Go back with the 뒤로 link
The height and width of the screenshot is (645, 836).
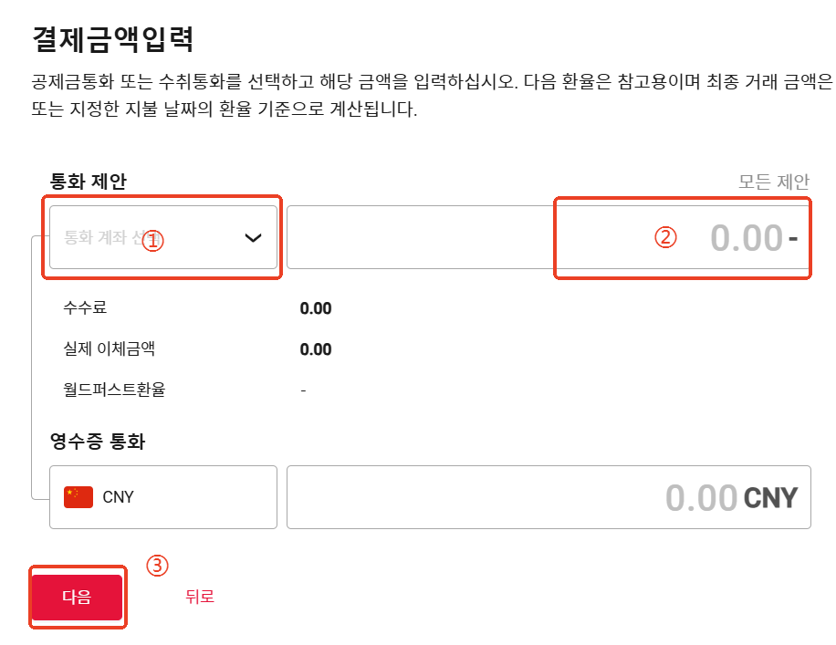pos(200,597)
